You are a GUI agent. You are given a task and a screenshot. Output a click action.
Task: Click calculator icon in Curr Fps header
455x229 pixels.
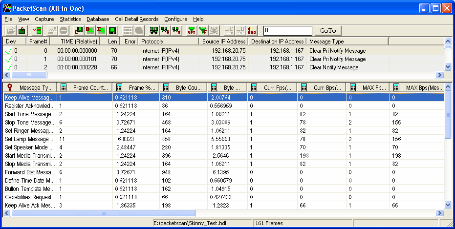click(x=255, y=87)
